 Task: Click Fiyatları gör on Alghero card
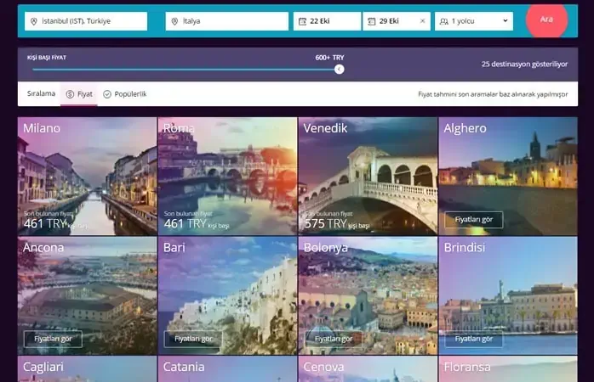click(473, 220)
